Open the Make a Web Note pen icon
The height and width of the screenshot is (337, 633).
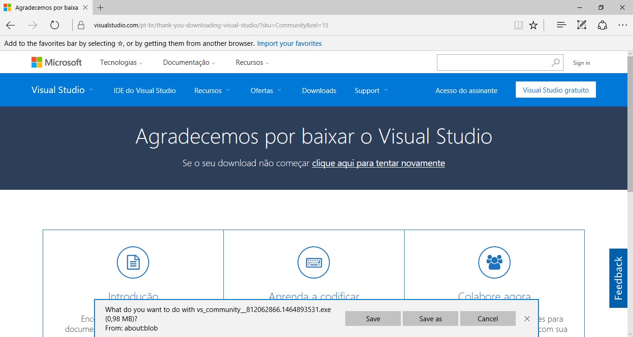point(582,25)
